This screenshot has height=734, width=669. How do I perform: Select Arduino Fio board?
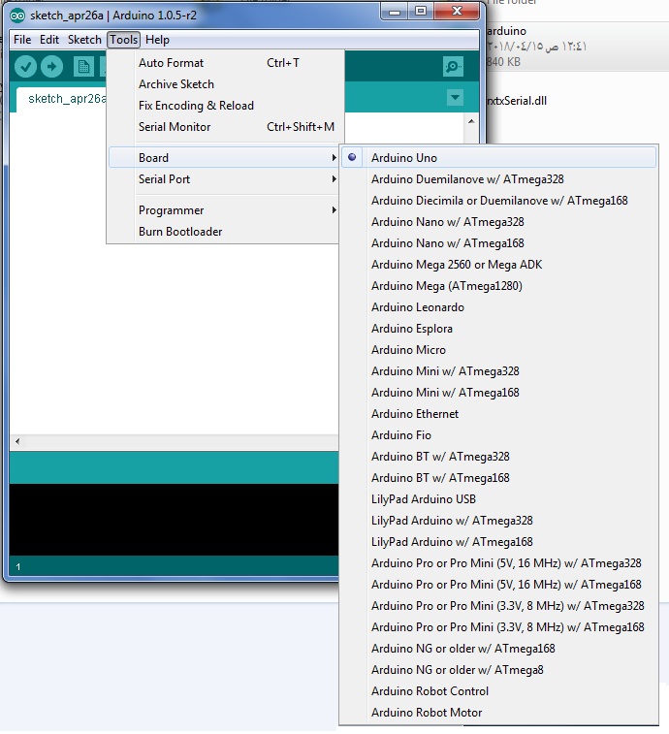[x=498, y=435]
